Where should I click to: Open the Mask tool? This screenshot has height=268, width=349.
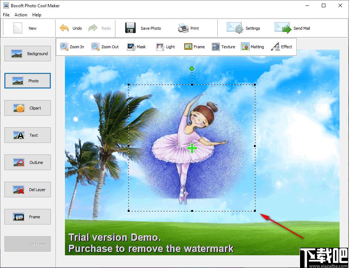click(136, 47)
